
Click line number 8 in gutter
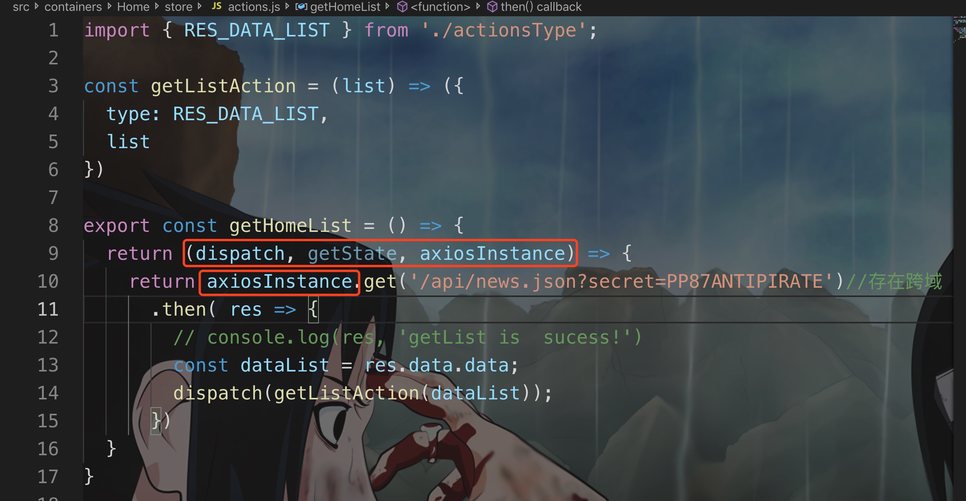53,225
